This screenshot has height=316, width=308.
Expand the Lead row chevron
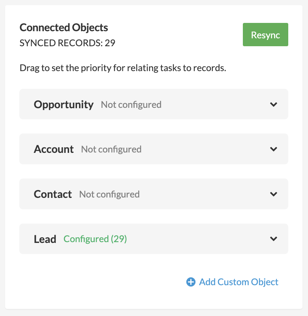click(273, 239)
